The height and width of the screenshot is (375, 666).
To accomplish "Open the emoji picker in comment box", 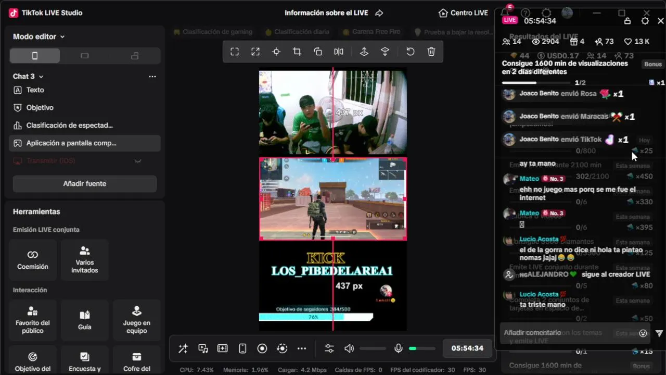I will tap(643, 333).
